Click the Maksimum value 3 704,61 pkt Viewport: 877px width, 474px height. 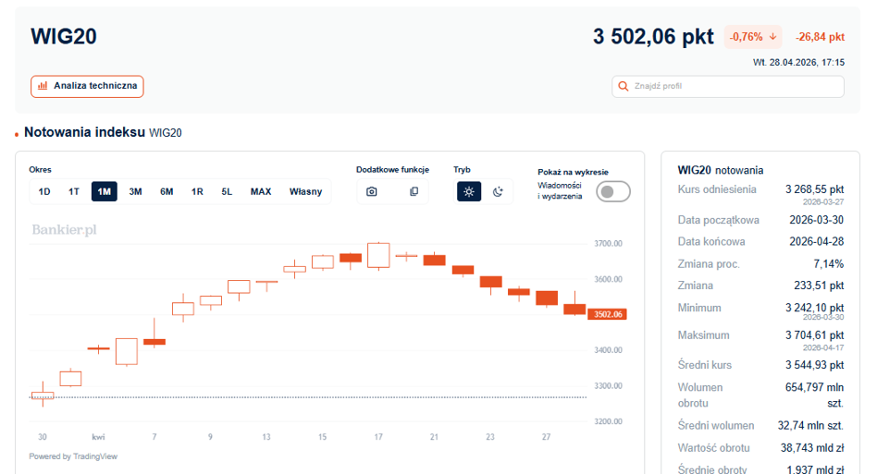pos(814,335)
